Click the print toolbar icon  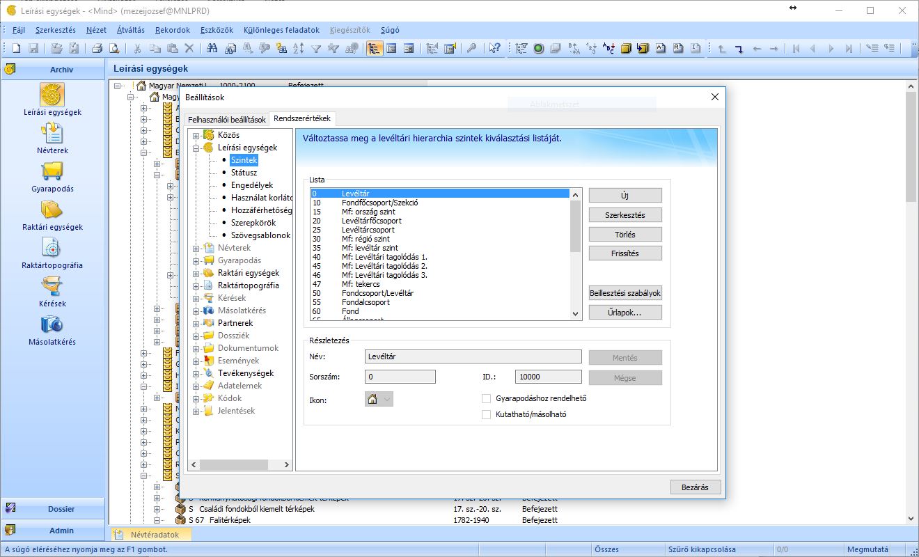[97, 48]
